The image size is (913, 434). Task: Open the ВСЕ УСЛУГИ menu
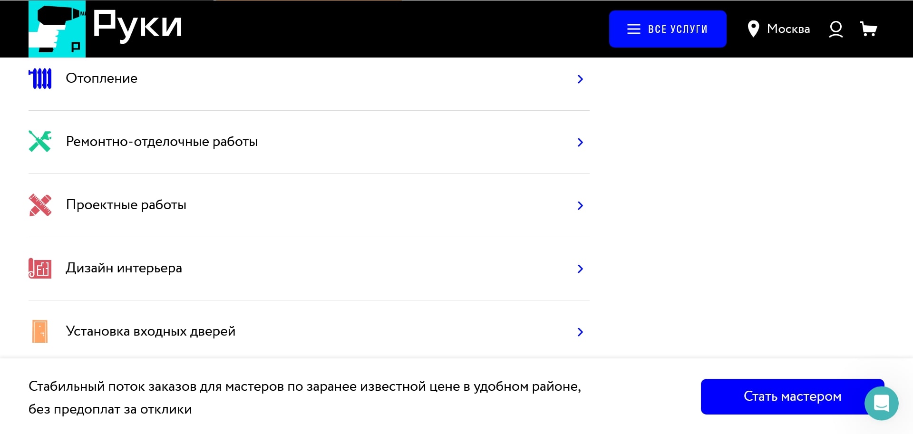pos(668,29)
